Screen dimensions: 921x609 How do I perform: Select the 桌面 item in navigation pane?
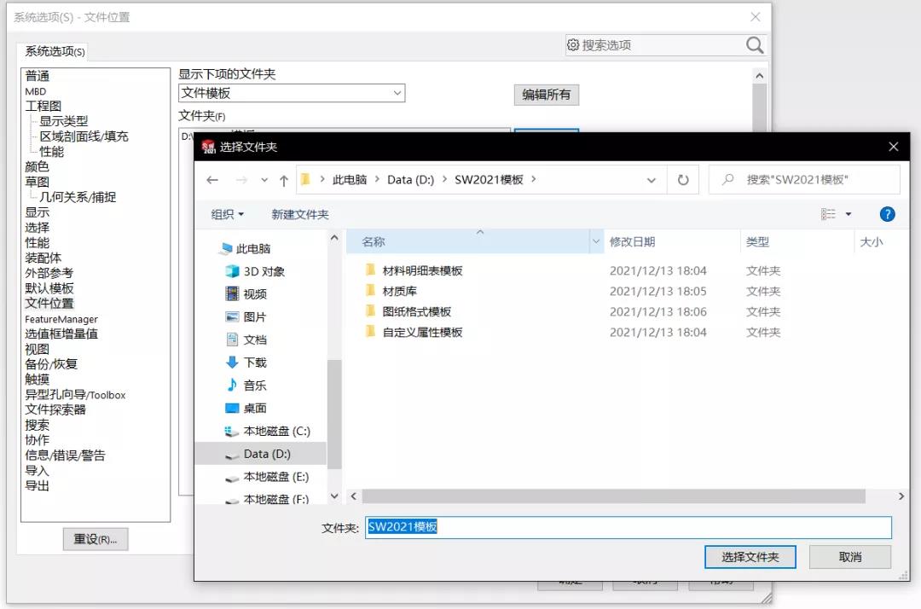tap(254, 408)
